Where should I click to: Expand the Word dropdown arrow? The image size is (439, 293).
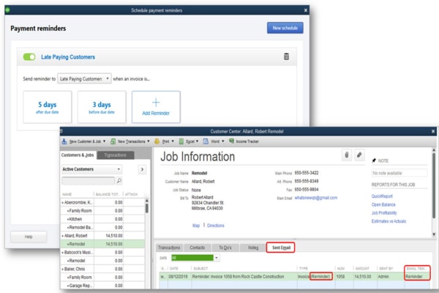(x=223, y=141)
